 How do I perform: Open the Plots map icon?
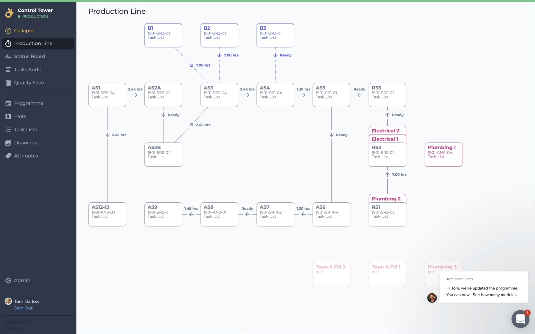coord(8,116)
